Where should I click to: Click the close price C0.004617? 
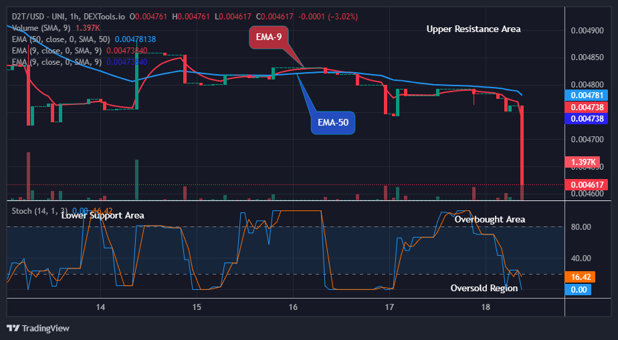click(275, 17)
